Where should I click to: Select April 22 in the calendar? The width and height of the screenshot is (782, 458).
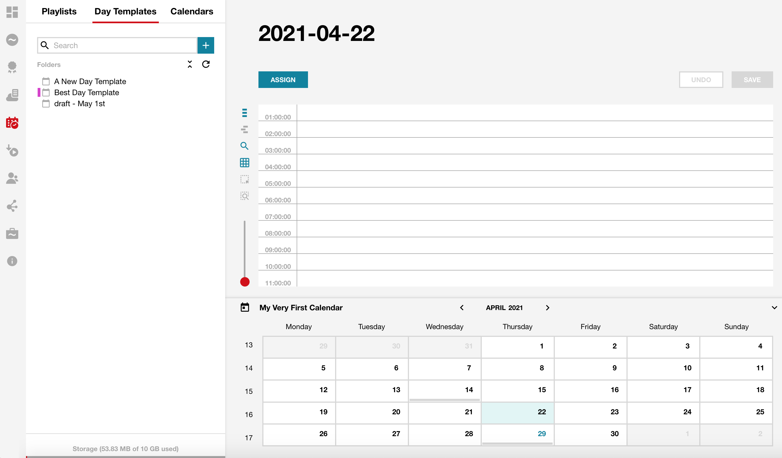[517, 413]
